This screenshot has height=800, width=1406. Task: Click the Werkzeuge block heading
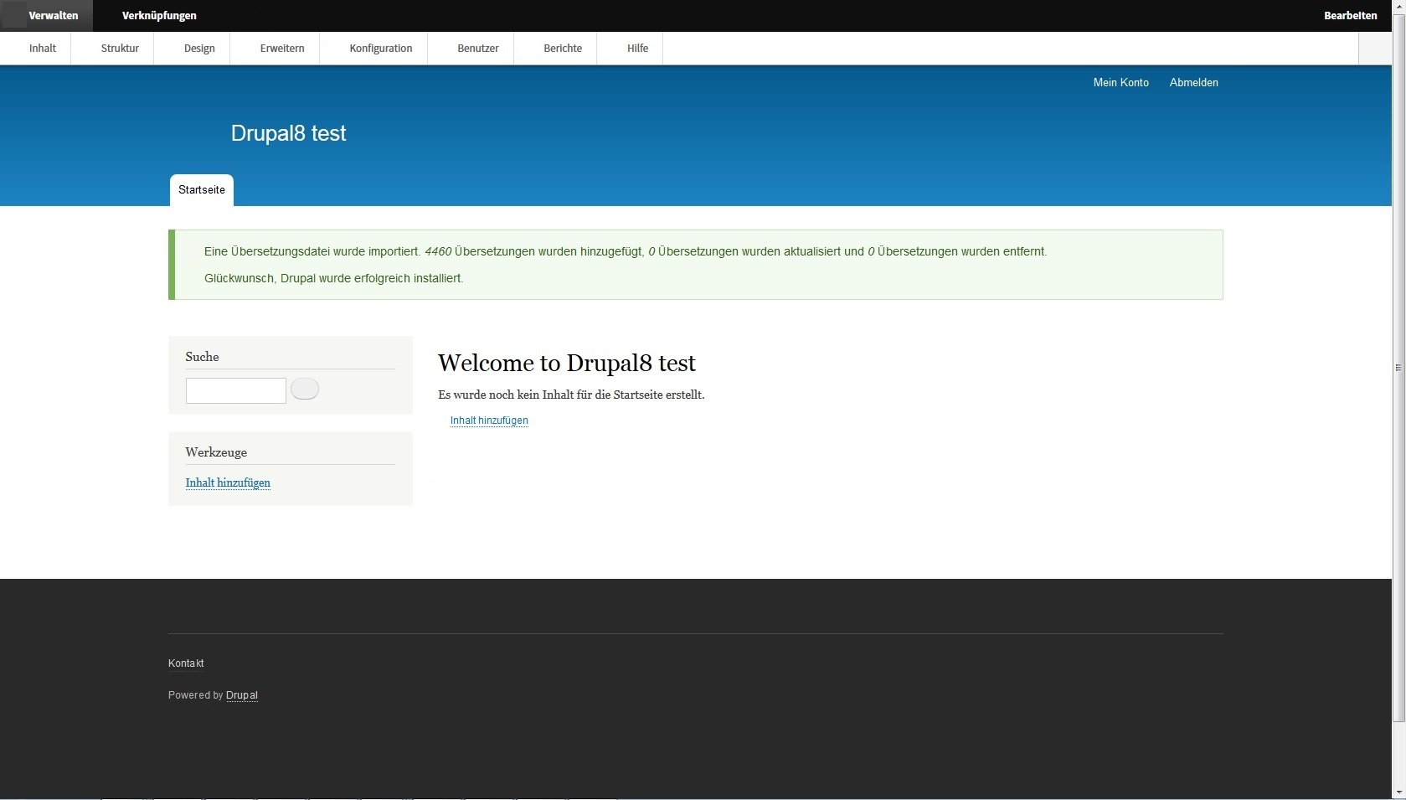pos(216,452)
